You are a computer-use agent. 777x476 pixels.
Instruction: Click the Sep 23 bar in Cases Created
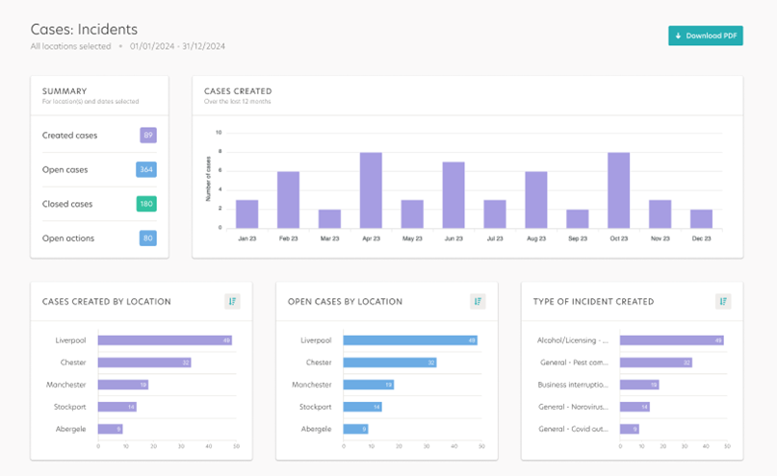pos(578,218)
